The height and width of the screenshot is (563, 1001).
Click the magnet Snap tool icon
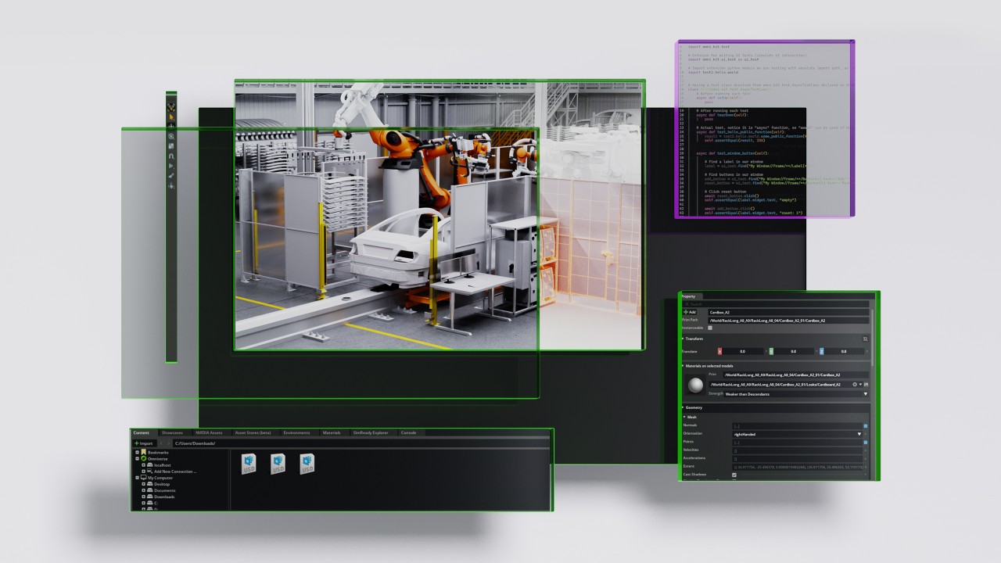pyautogui.click(x=171, y=156)
